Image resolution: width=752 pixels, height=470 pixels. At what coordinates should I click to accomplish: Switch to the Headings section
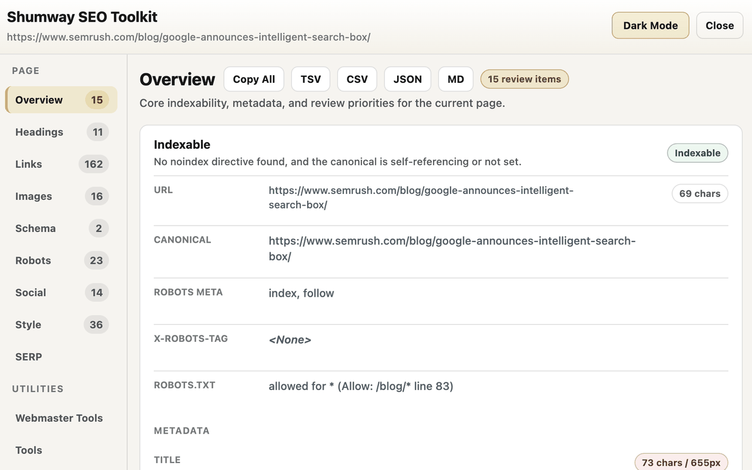61,132
